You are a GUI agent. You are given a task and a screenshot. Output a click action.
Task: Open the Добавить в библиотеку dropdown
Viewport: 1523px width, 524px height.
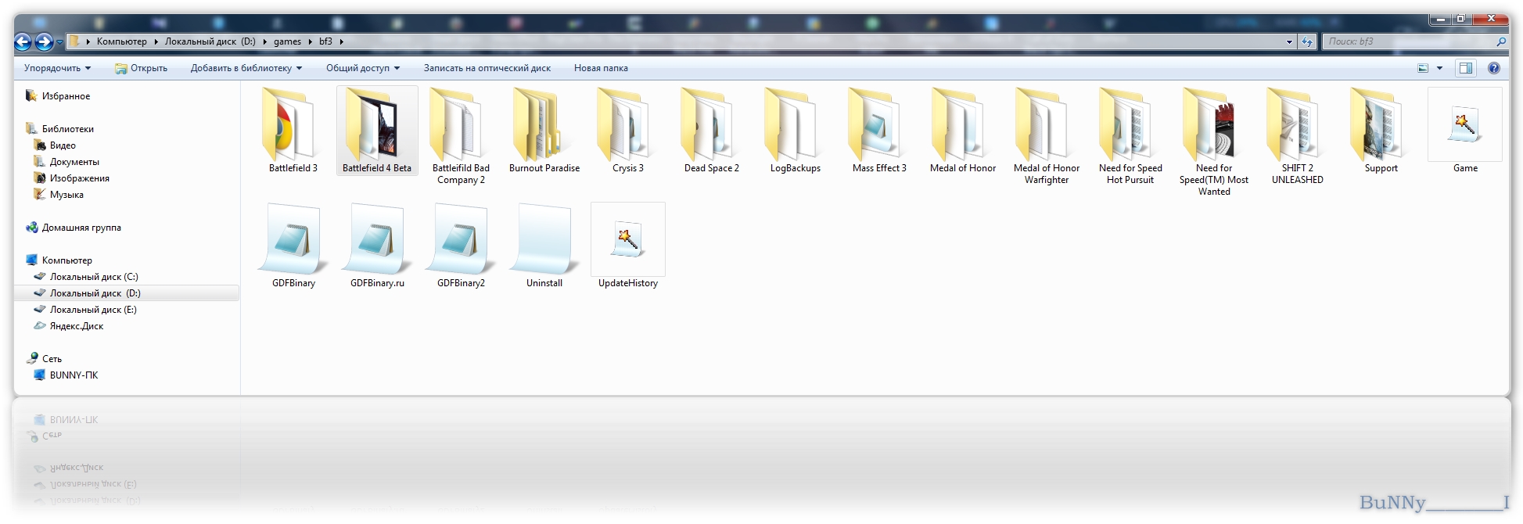coord(246,68)
